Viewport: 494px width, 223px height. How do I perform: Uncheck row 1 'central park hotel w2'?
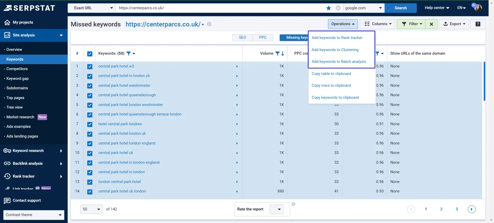(x=90, y=67)
